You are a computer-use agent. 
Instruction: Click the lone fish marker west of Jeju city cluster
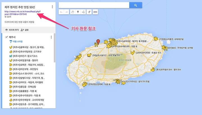click(106, 42)
